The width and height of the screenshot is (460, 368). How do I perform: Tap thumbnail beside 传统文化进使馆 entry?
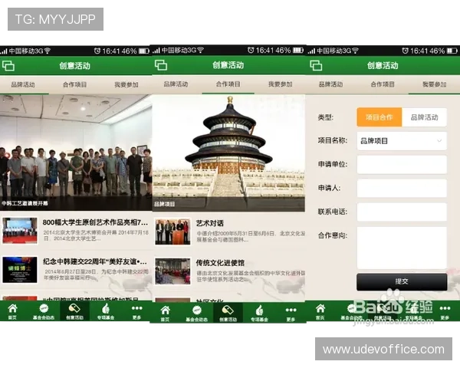pos(172,271)
